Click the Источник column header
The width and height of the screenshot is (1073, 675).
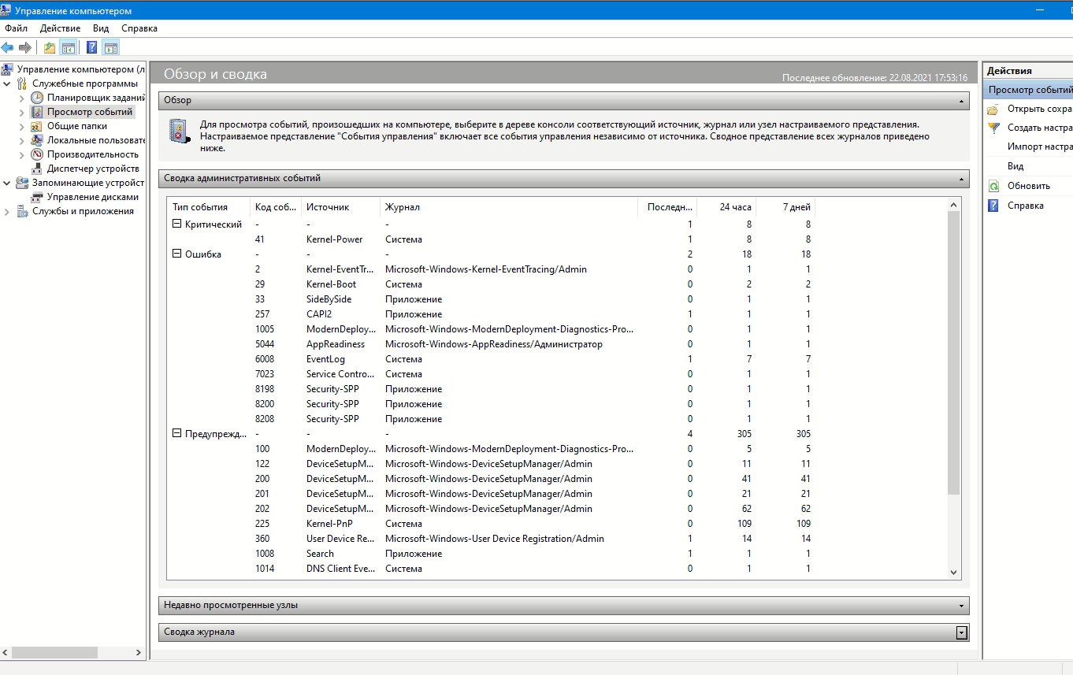tap(328, 207)
